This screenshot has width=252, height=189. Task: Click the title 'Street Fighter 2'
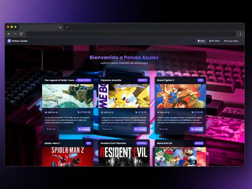[165, 80]
